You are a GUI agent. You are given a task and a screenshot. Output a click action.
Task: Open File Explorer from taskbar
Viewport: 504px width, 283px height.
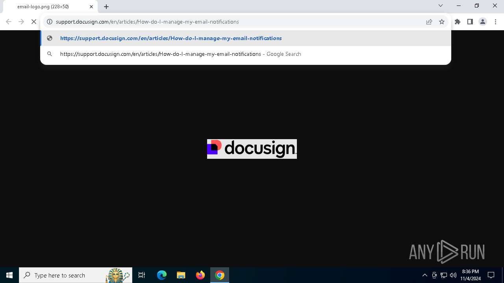pos(181,275)
